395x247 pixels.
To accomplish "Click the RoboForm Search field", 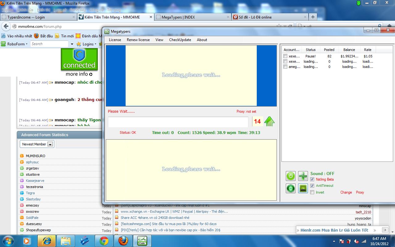I will pyautogui.click(x=49, y=44).
